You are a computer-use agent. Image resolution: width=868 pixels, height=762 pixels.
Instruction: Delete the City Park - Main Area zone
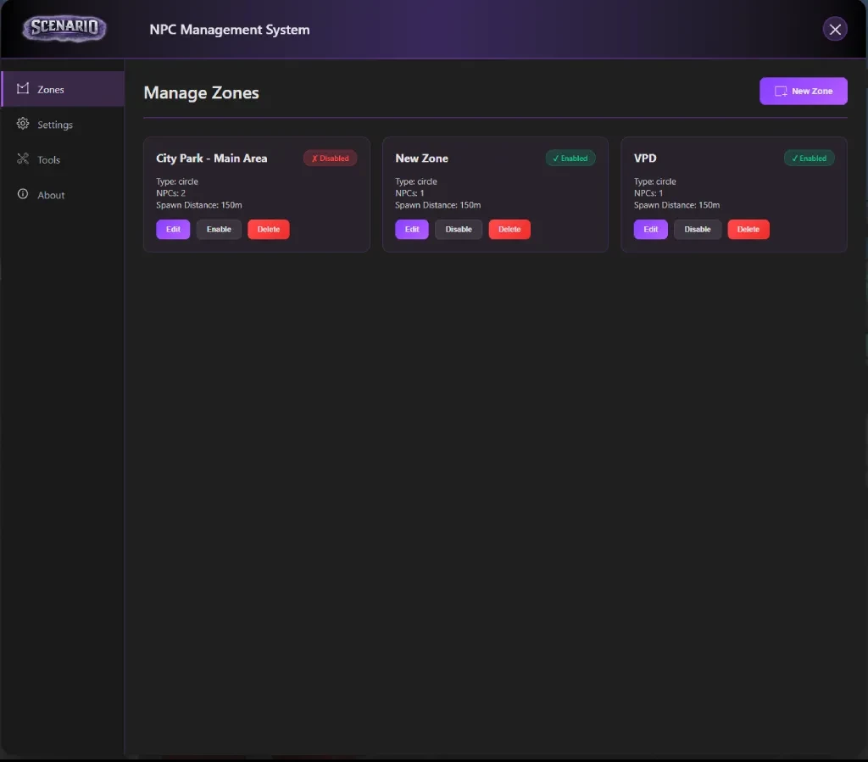tap(269, 229)
